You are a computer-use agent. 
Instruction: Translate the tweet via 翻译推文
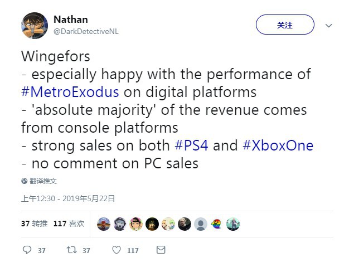[x=43, y=181]
